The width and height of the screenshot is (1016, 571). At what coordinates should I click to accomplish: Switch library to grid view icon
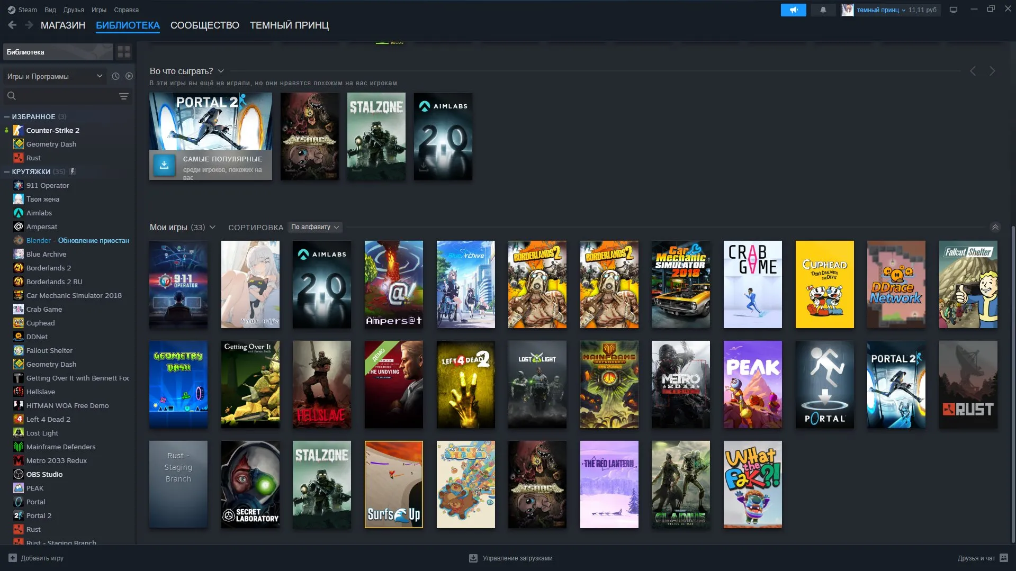click(x=124, y=52)
